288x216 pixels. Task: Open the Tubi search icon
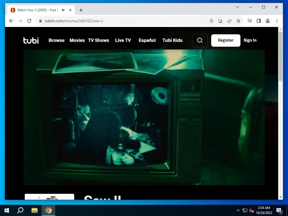(x=200, y=40)
